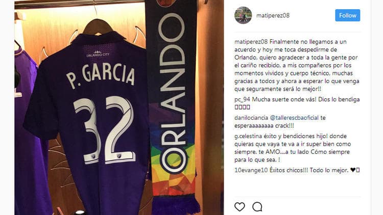This screenshot has height=215, width=383.
Task: Open 10evange10 commenter profile
Action: click(251, 170)
